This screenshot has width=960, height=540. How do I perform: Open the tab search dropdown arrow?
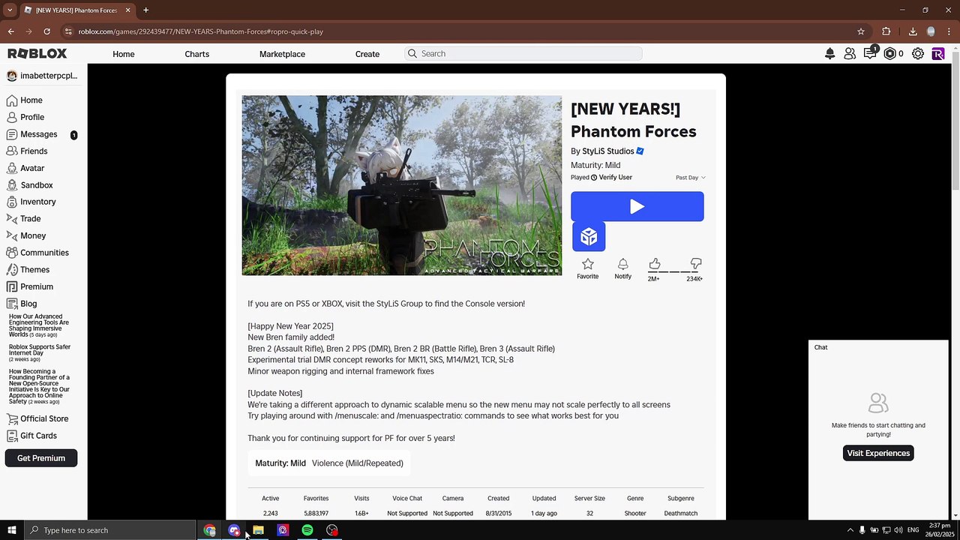[10, 10]
